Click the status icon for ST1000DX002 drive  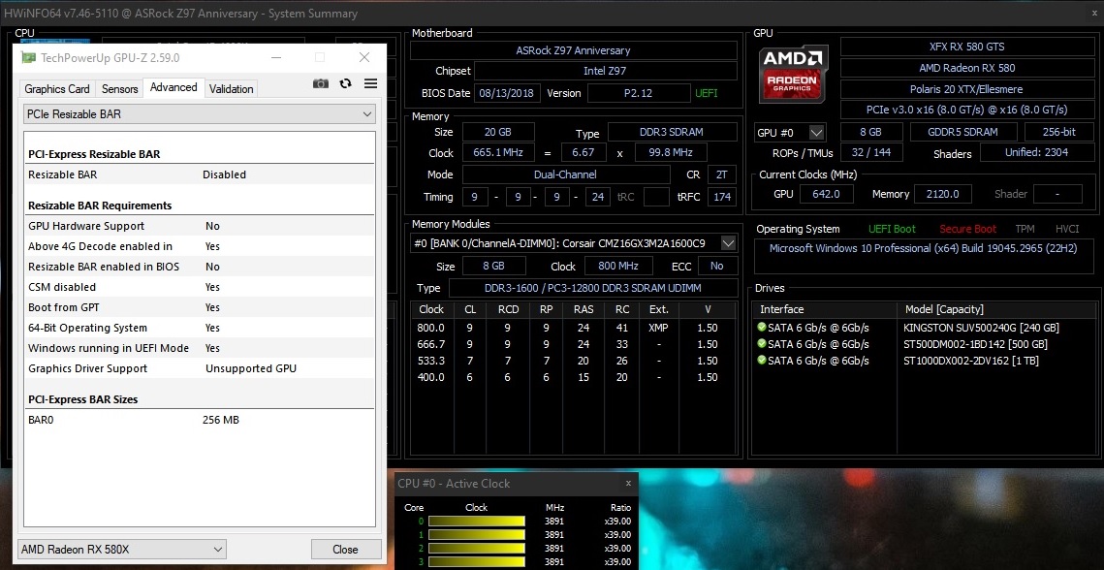pyautogui.click(x=761, y=360)
